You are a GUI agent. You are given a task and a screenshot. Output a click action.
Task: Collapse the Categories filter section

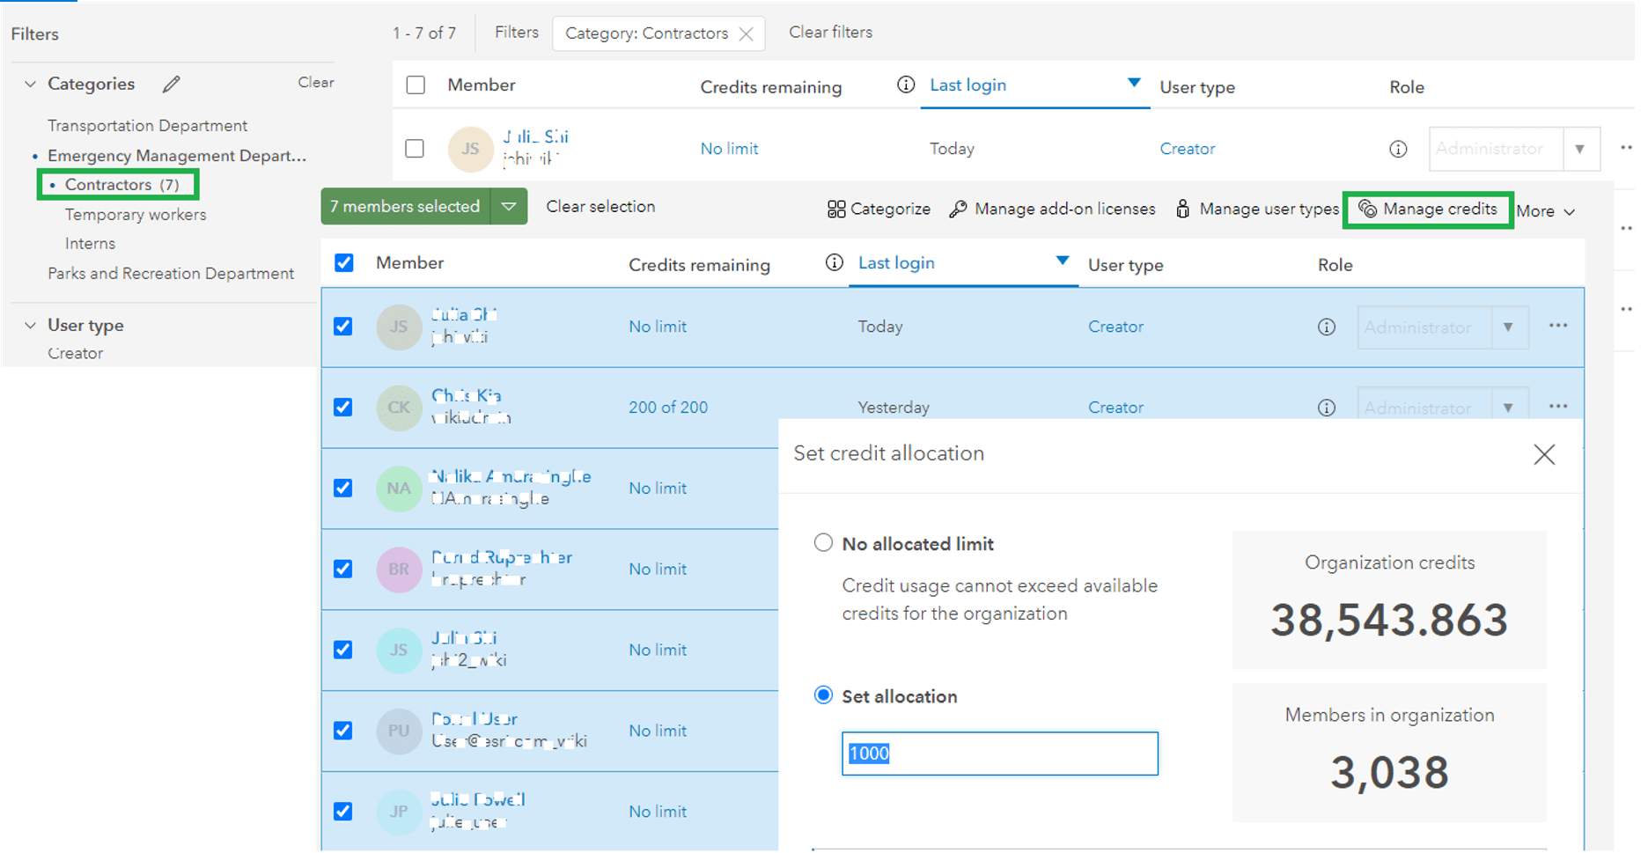click(29, 83)
